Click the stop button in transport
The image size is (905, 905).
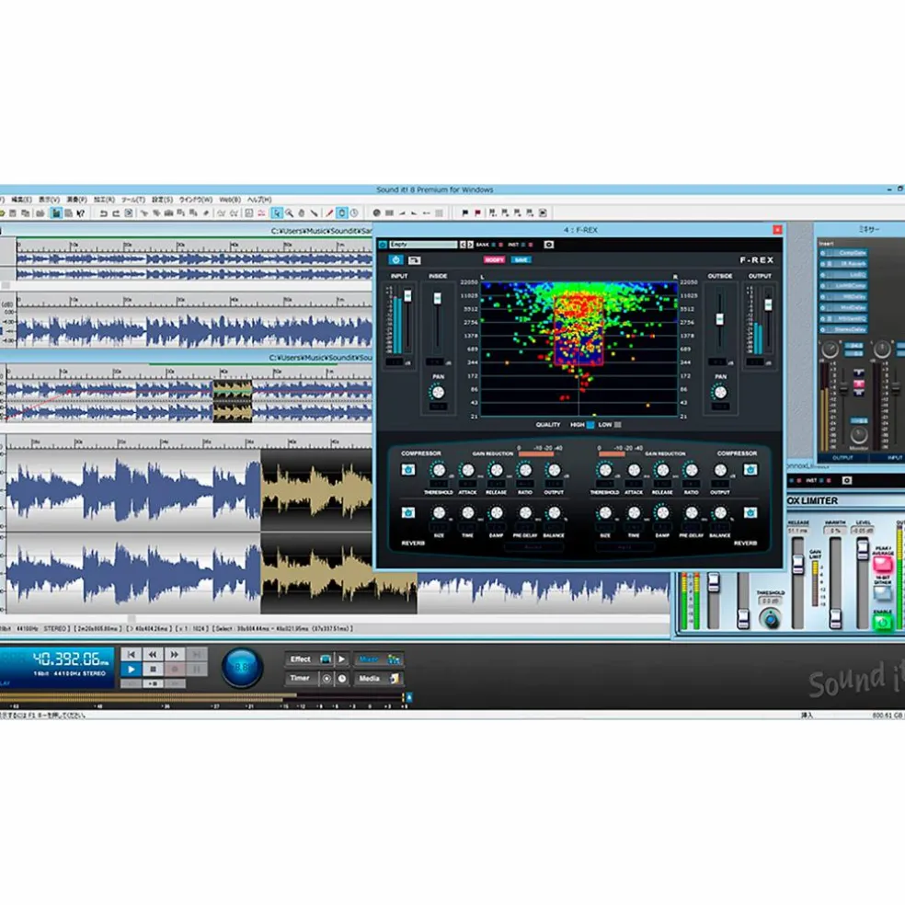pyautogui.click(x=153, y=669)
